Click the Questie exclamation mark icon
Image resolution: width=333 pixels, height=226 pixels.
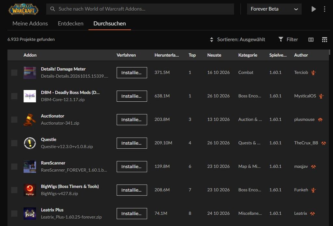point(30,143)
